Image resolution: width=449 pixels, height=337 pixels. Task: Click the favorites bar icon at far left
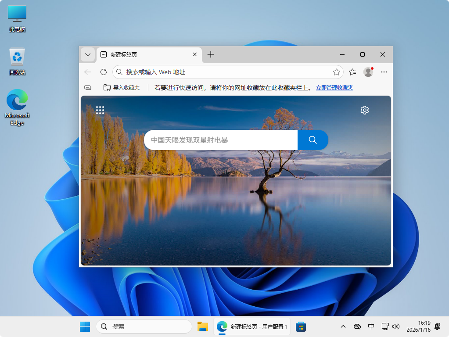pyautogui.click(x=88, y=88)
